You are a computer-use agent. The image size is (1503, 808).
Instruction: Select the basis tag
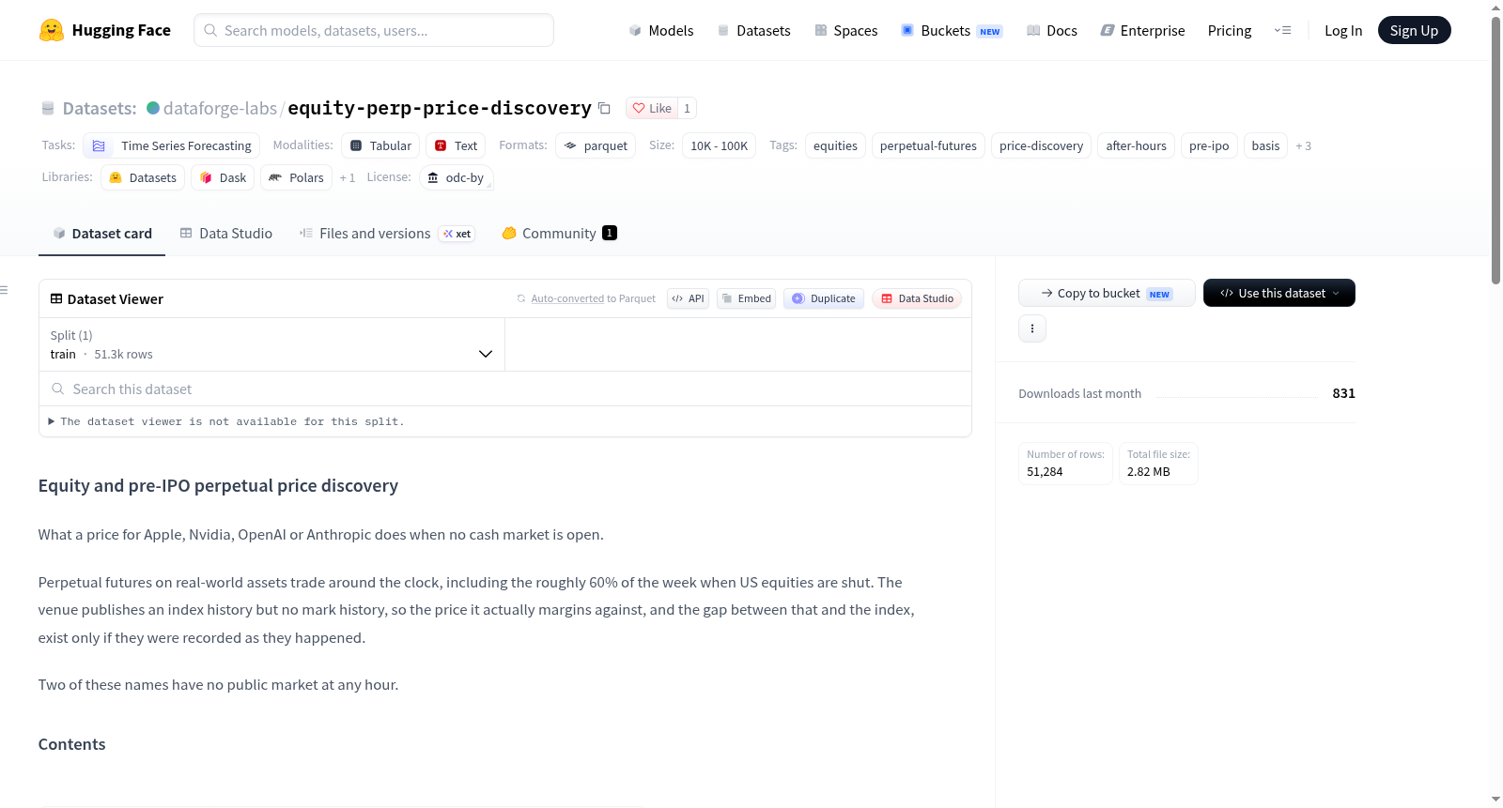coord(1265,145)
